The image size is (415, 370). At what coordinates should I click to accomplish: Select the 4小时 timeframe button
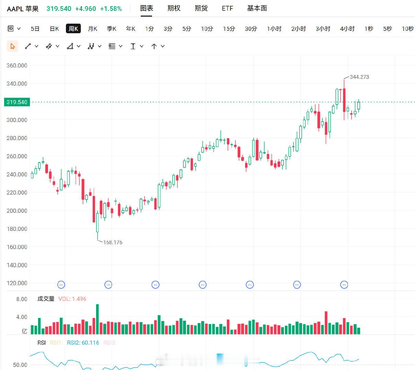pos(347,29)
